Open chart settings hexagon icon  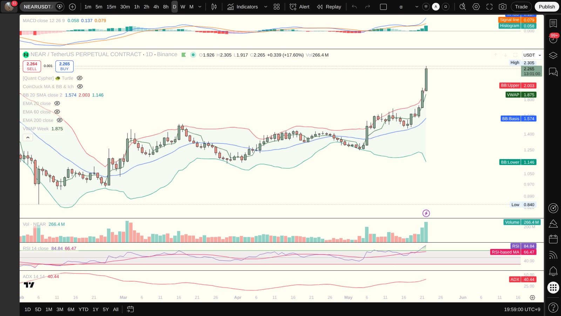tap(476, 7)
